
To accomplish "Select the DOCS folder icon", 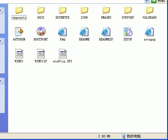I will [41, 10].
